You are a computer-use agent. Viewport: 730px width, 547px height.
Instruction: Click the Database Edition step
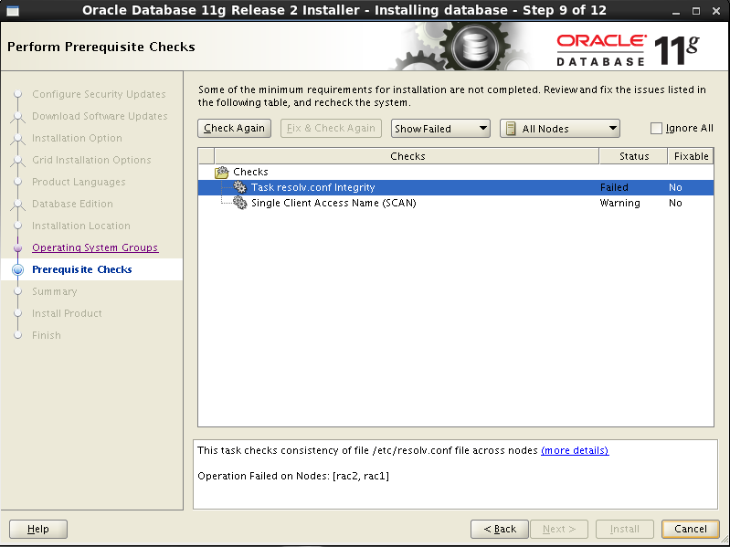72,204
